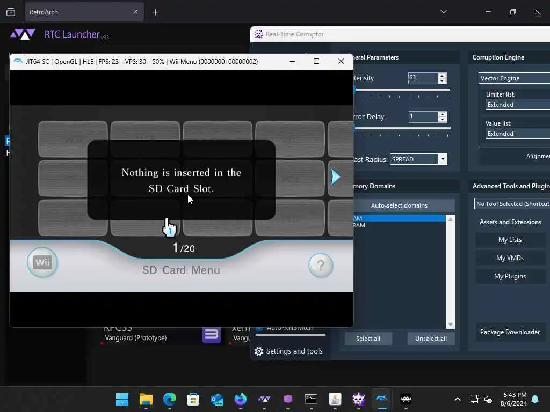The image size is (550, 412).
Task: Show hidden system tray icons
Action: click(x=458, y=399)
